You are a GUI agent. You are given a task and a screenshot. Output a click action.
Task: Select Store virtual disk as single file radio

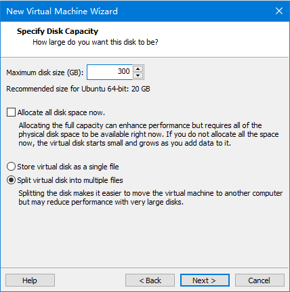coord(11,167)
